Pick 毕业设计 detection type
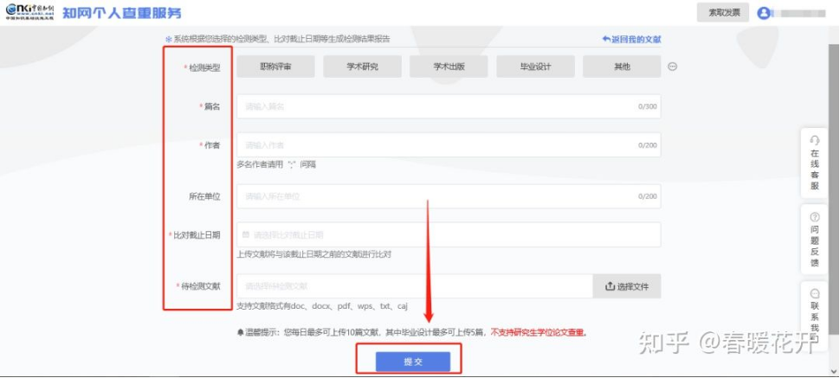 pyautogui.click(x=535, y=67)
